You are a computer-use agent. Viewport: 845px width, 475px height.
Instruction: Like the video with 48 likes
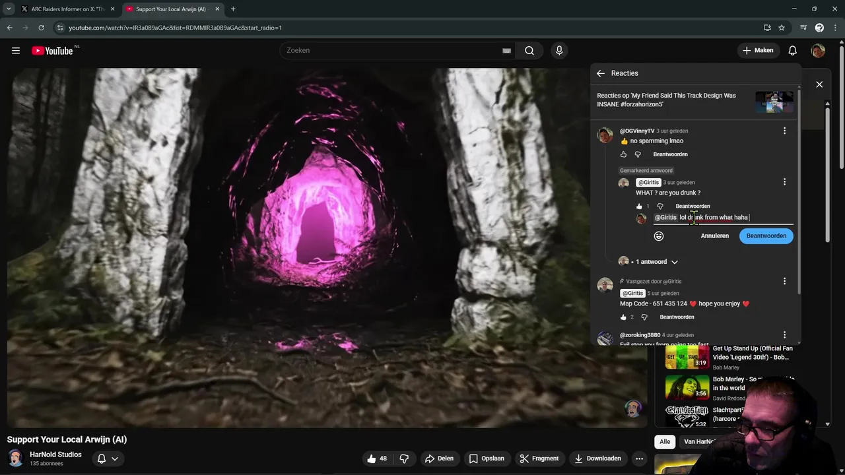point(376,459)
